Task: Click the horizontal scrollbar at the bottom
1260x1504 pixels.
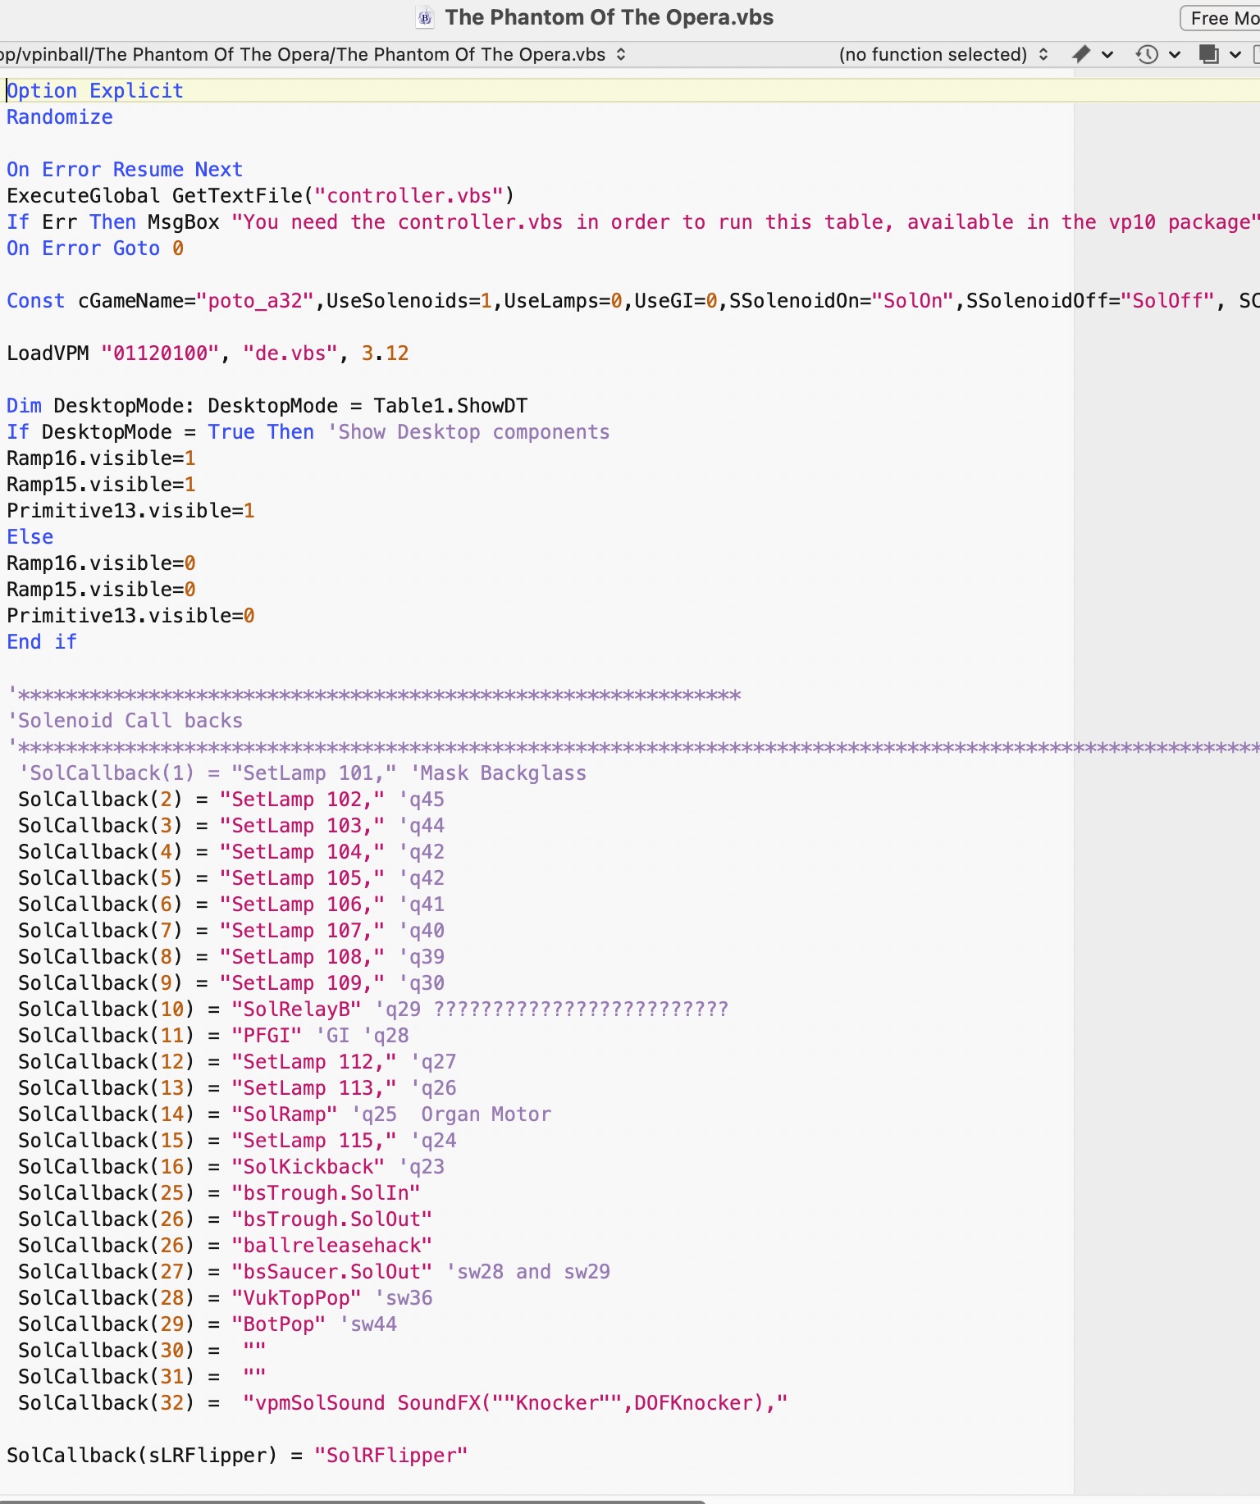Action: coord(353,1501)
